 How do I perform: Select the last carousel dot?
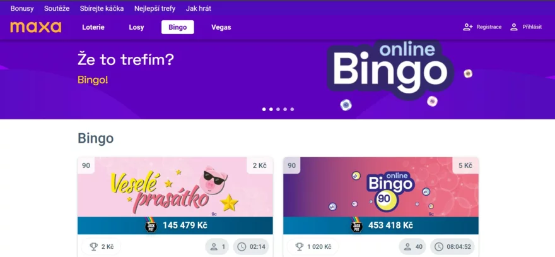[292, 109]
